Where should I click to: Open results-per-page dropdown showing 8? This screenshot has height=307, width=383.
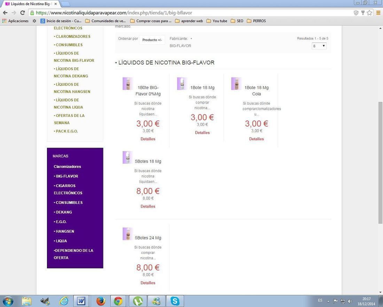[319, 46]
